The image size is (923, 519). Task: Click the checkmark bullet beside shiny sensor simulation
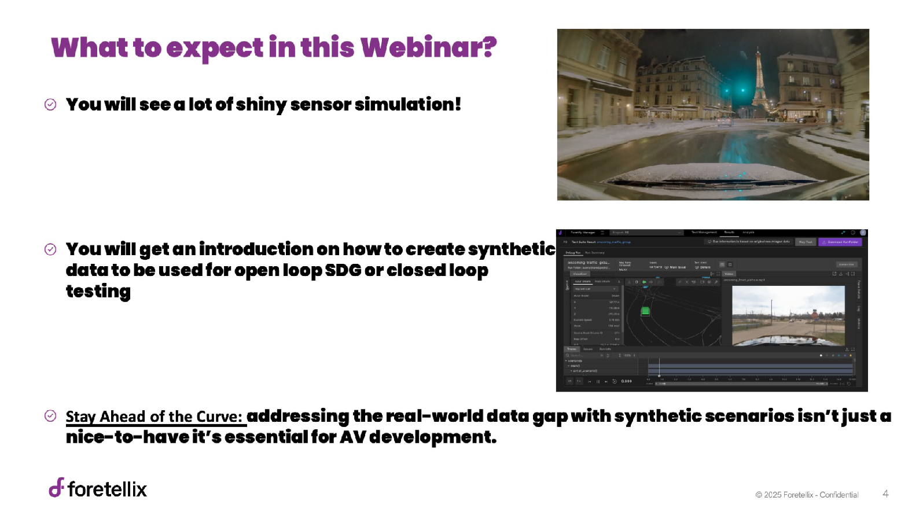[x=50, y=104]
